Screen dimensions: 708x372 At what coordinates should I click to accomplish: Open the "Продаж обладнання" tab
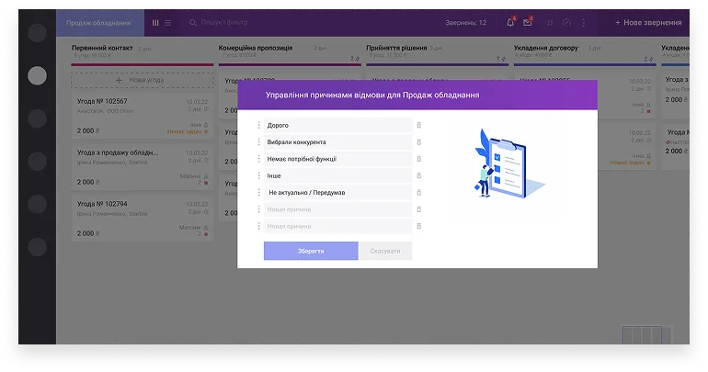[x=100, y=23]
